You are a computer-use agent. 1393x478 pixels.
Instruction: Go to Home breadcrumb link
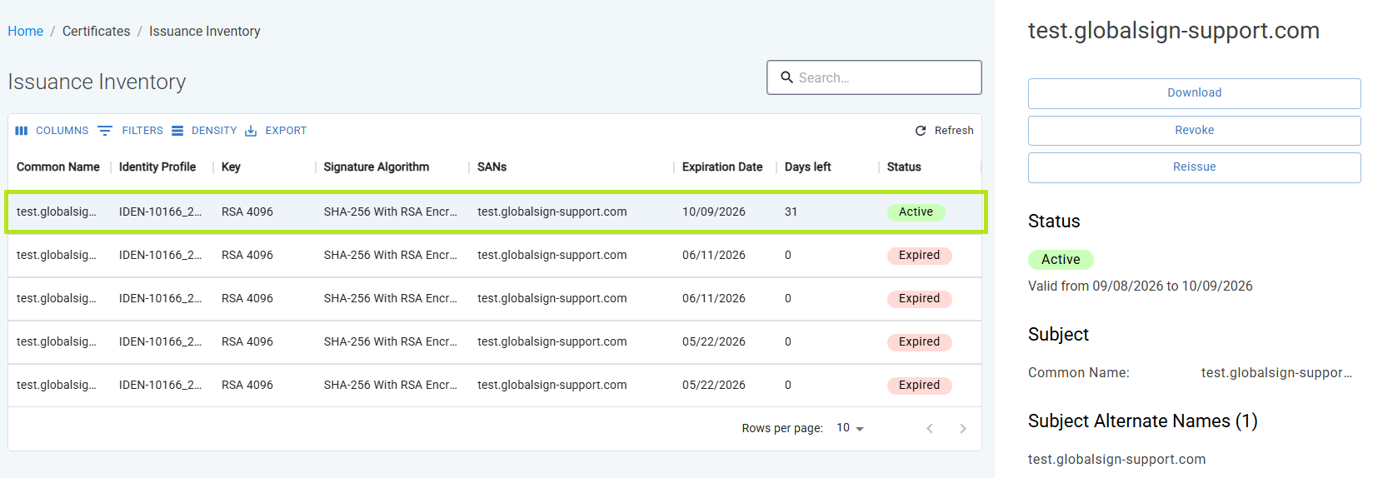pos(26,31)
